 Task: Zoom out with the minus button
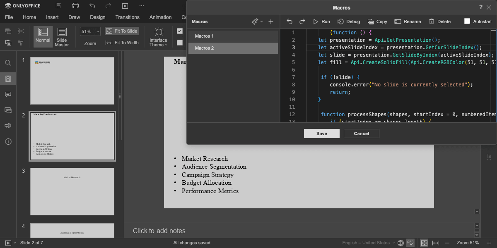(448, 243)
